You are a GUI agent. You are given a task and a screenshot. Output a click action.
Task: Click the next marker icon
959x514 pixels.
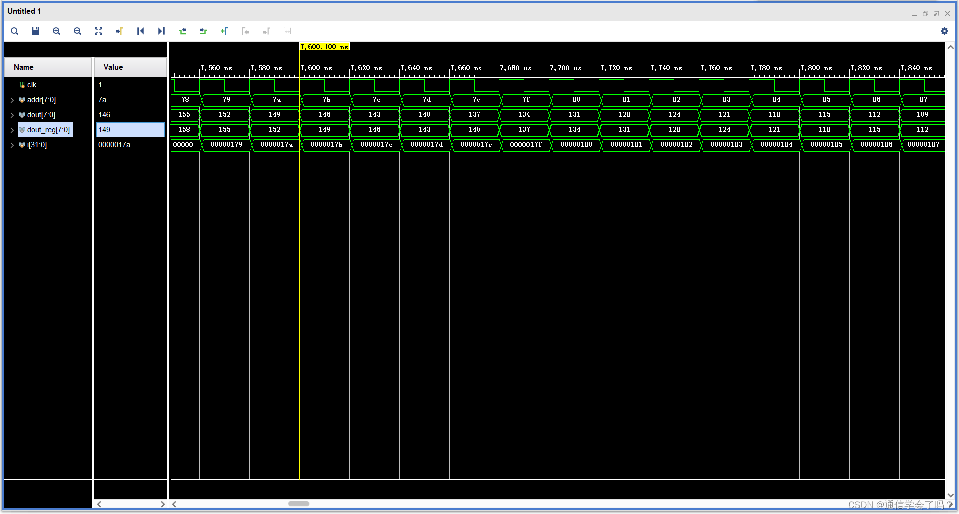coord(266,31)
